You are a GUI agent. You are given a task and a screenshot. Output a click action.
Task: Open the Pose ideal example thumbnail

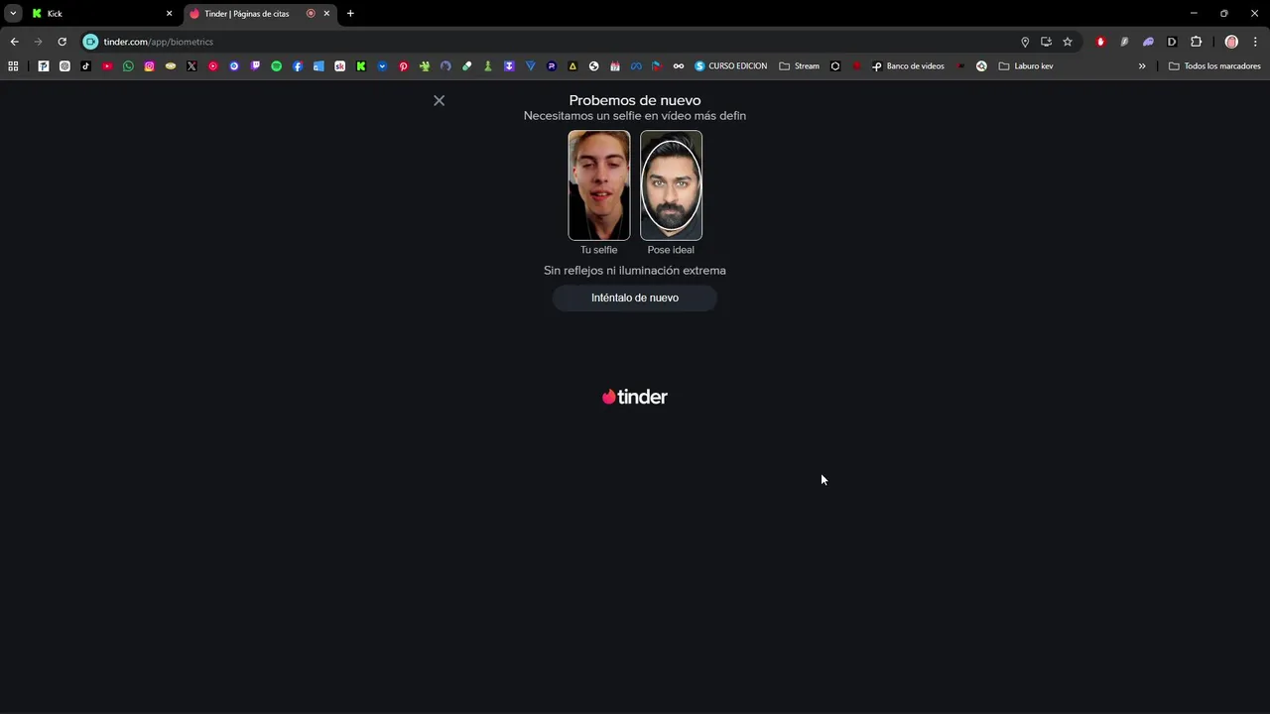click(x=671, y=185)
